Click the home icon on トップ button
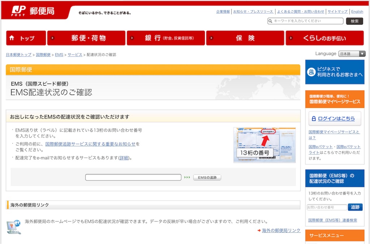This screenshot has height=244, width=370. pos(12,38)
